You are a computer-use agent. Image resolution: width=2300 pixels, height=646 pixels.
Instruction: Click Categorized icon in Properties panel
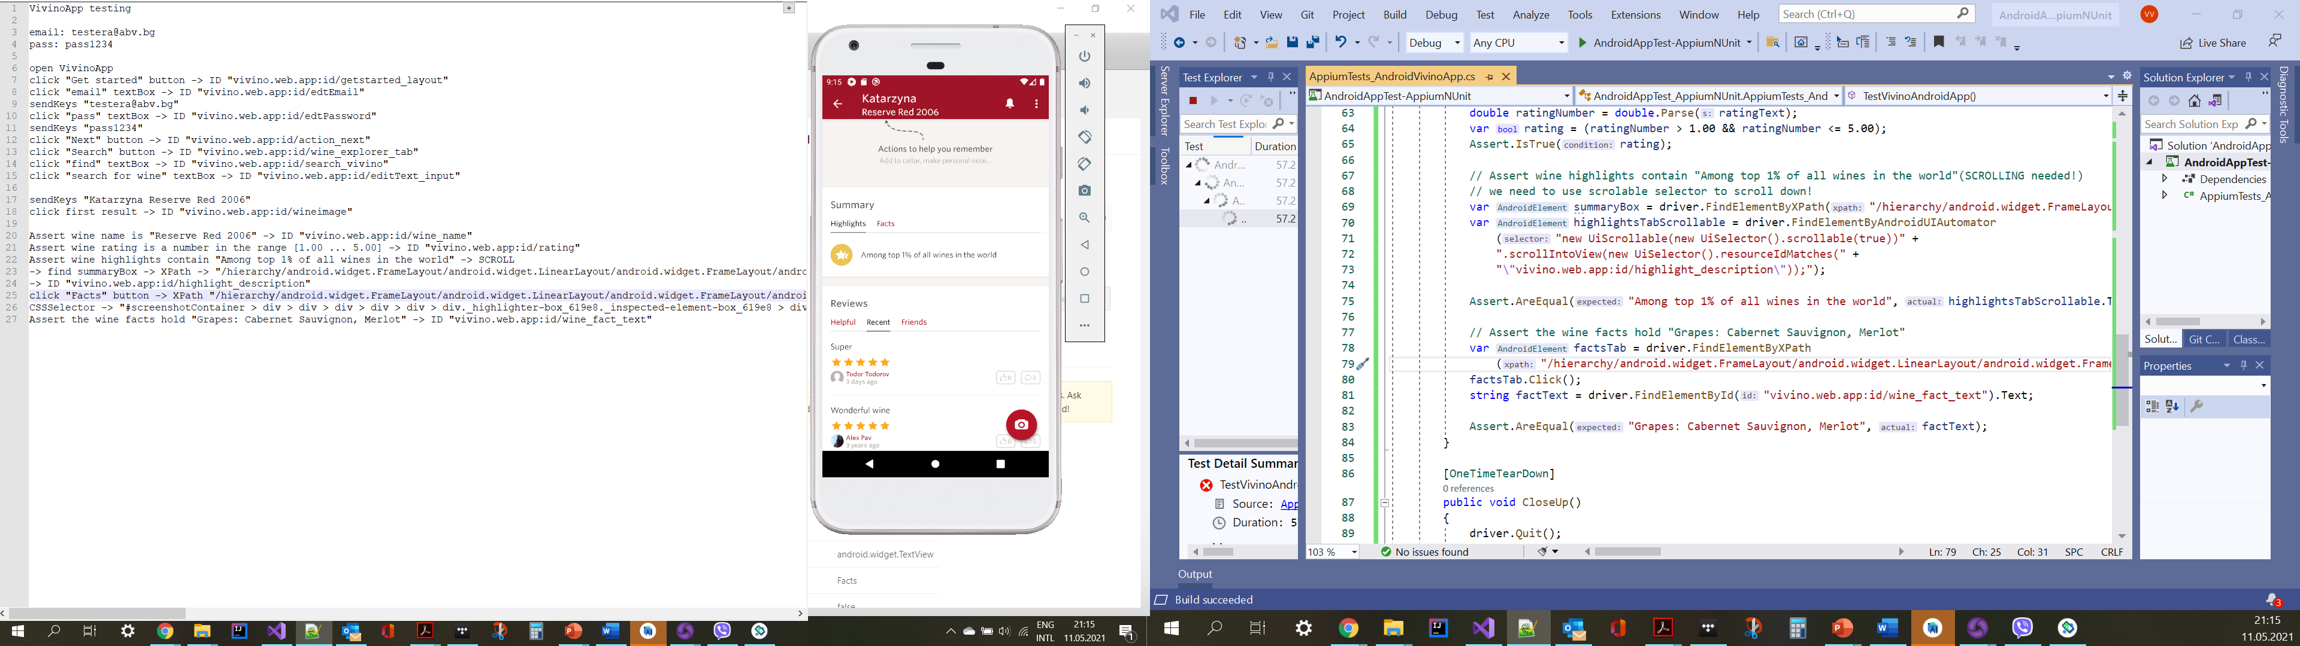(2153, 407)
